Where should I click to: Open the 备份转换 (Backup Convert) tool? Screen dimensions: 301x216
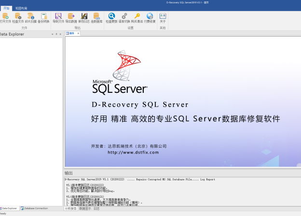[x=43, y=16]
